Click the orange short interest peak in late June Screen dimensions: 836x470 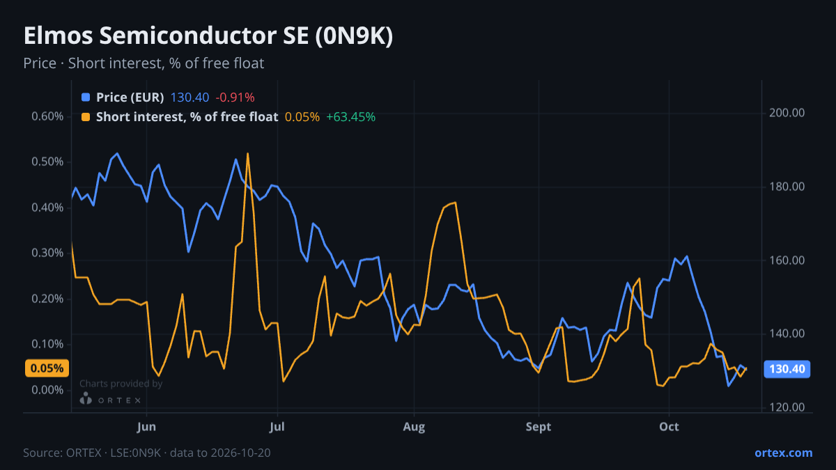pyautogui.click(x=247, y=154)
